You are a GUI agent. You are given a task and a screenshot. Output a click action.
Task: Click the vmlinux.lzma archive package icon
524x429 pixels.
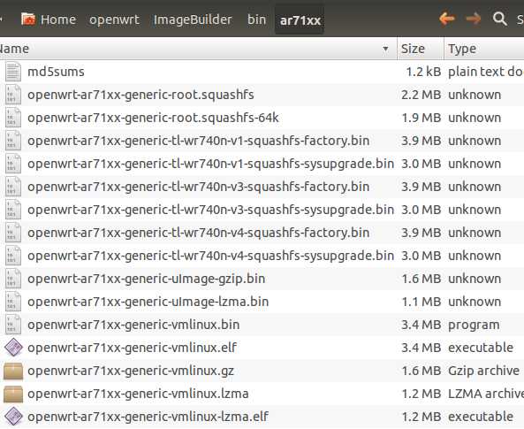click(x=13, y=394)
